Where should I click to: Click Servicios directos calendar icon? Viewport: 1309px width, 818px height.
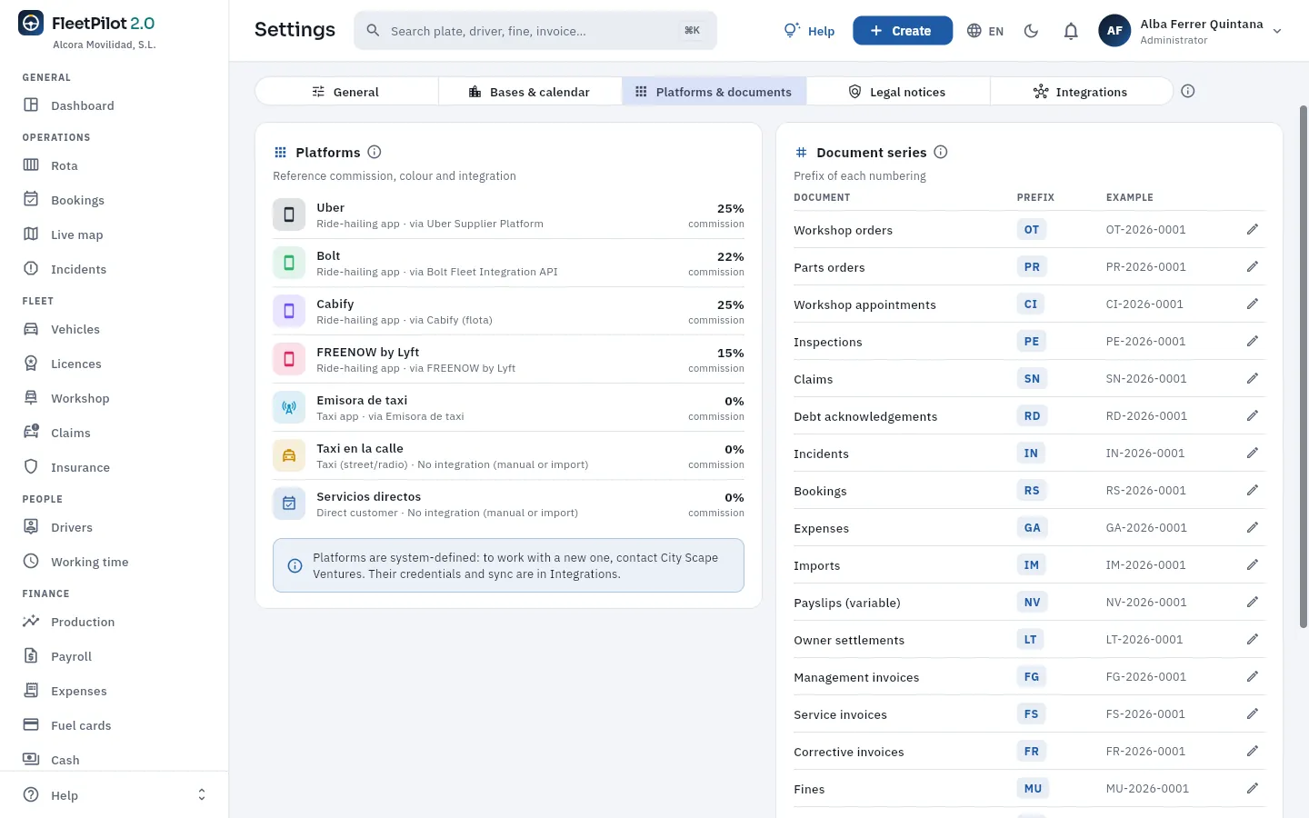tap(289, 504)
